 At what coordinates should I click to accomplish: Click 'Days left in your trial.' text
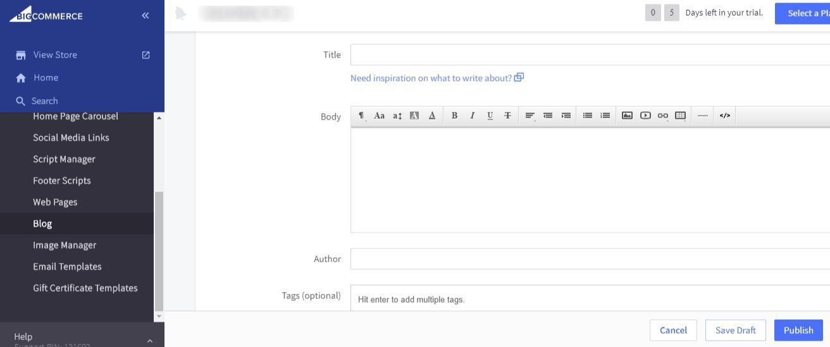pyautogui.click(x=724, y=13)
